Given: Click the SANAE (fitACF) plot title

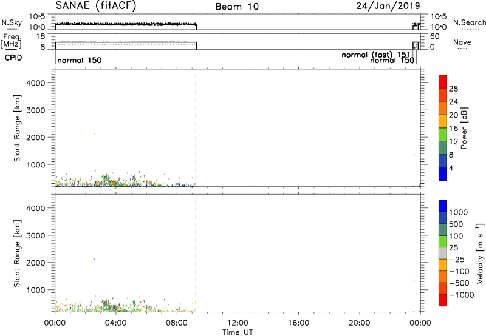Looking at the screenshot, I should tap(96, 5).
